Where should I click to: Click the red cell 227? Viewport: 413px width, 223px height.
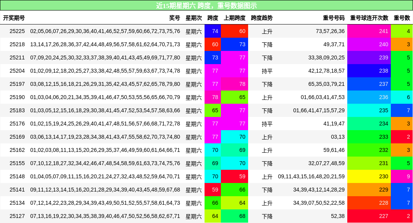(369, 216)
